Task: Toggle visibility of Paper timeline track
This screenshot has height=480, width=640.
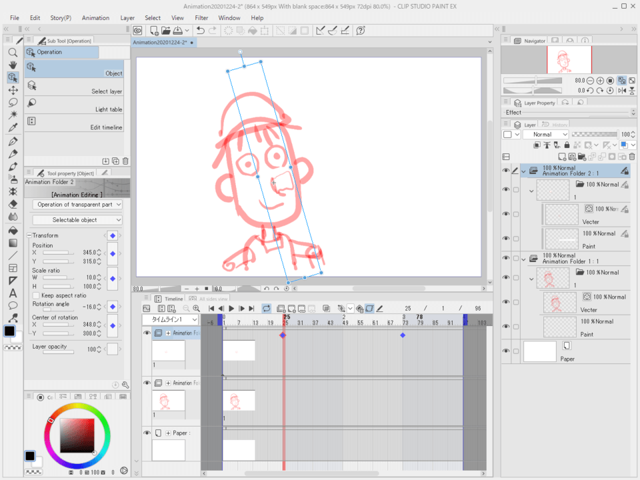Action: pos(147,433)
